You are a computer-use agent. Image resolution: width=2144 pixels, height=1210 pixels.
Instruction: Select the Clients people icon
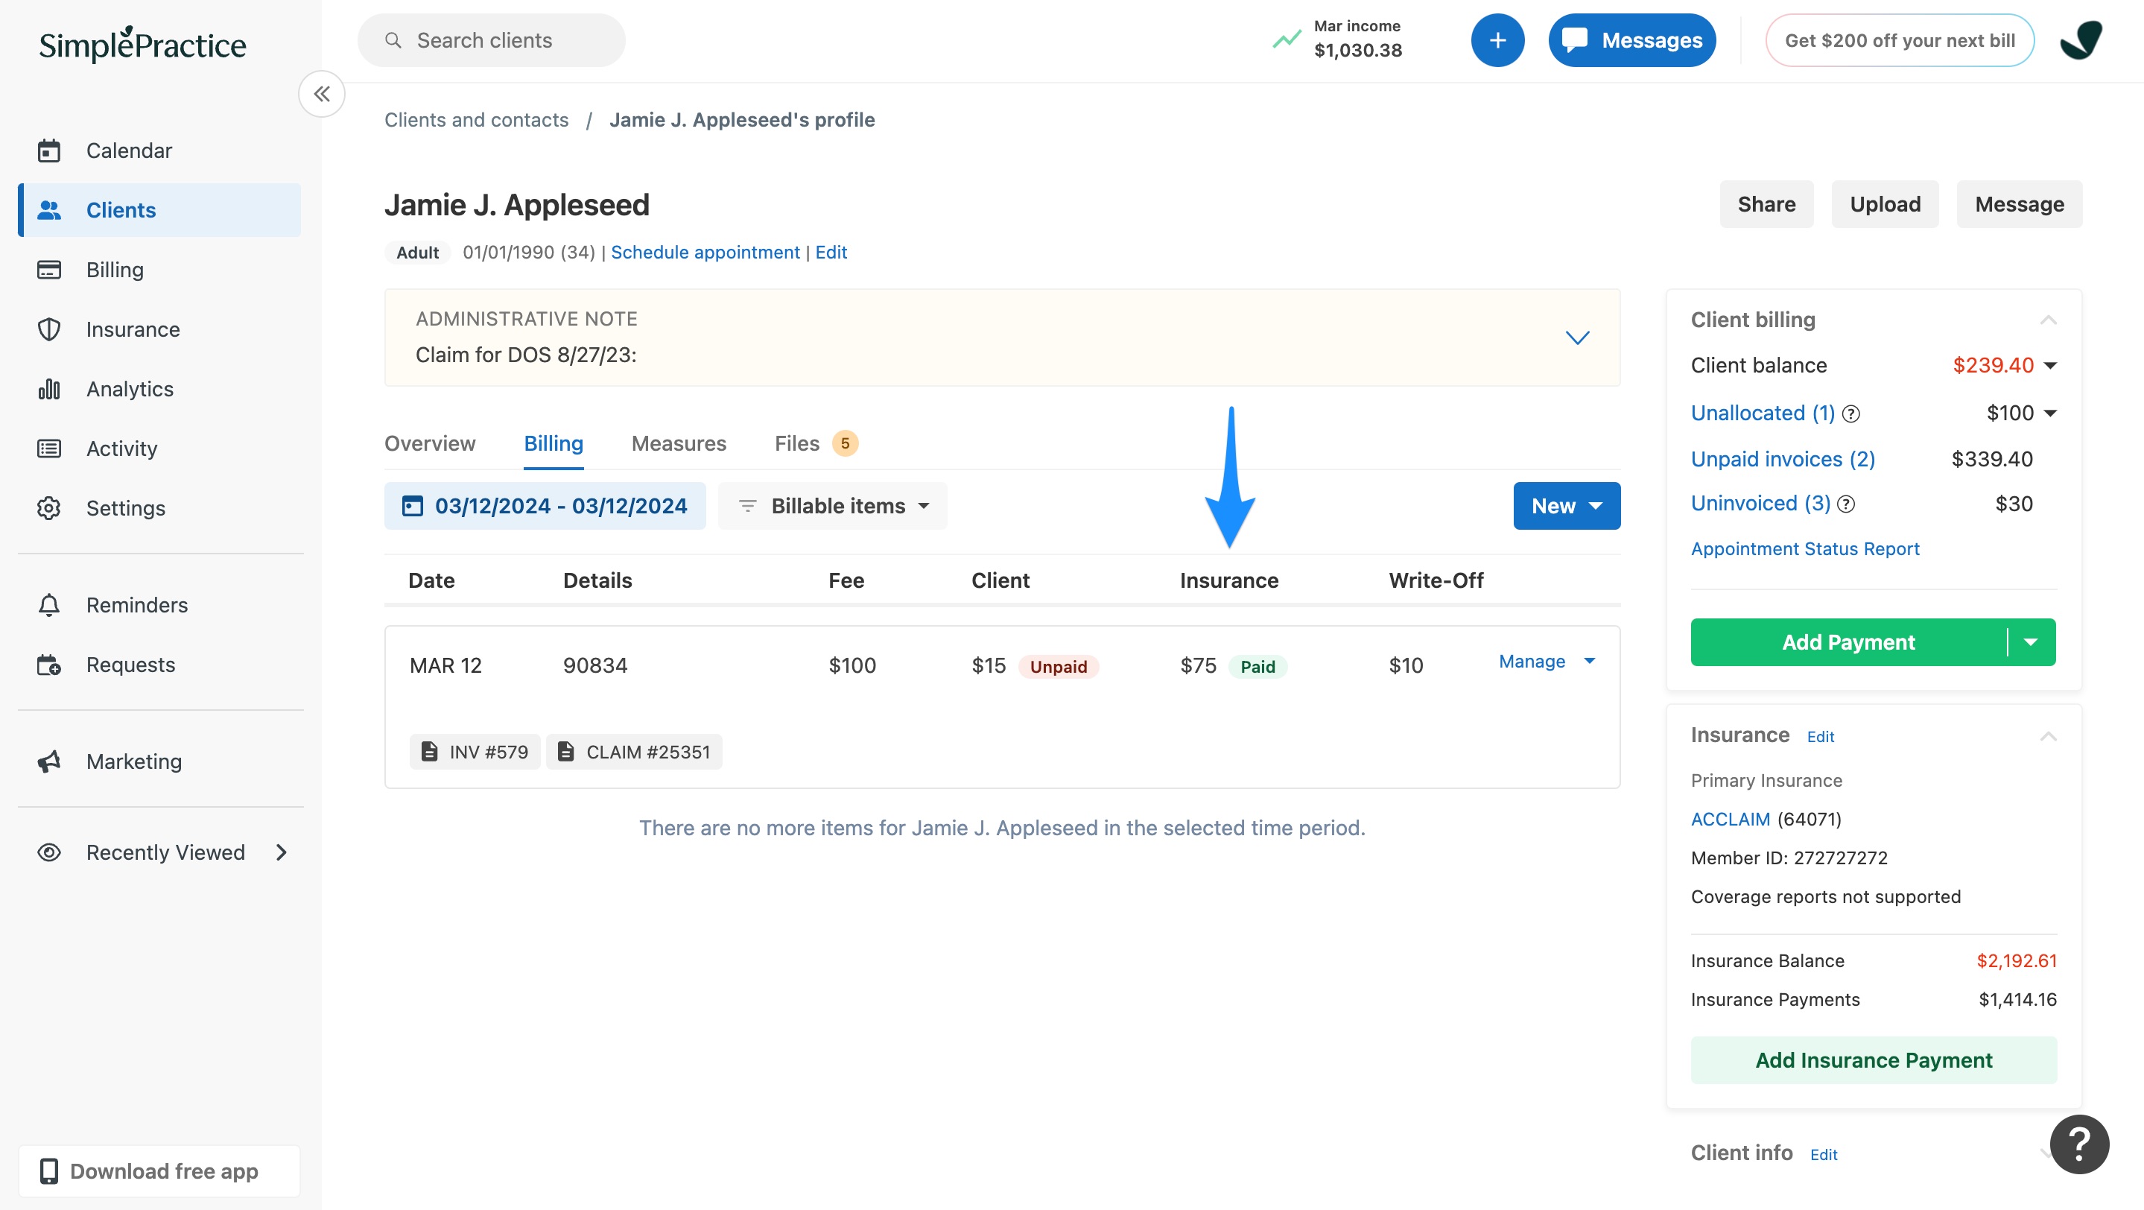(x=49, y=211)
